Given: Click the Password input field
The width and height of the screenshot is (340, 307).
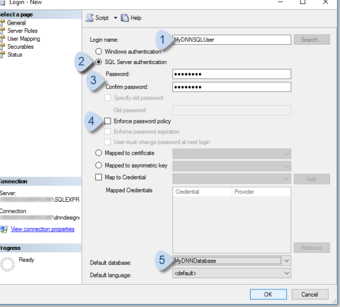Looking at the screenshot, I should coord(232,74).
